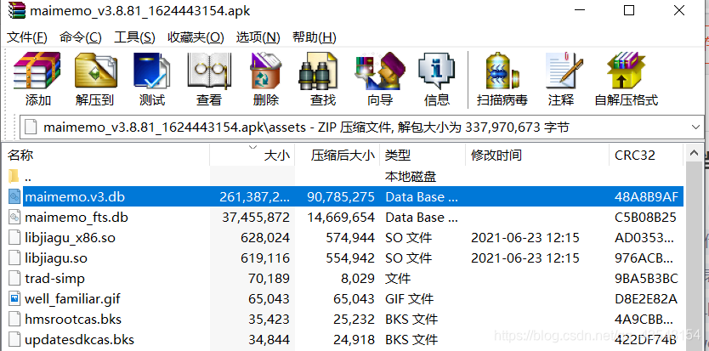Select the maimemo.v3.db file name
Screen dimensions: 709x351
(75, 197)
